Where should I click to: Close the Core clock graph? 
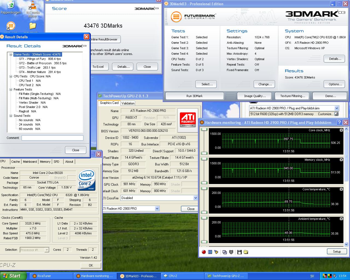click(x=341, y=130)
